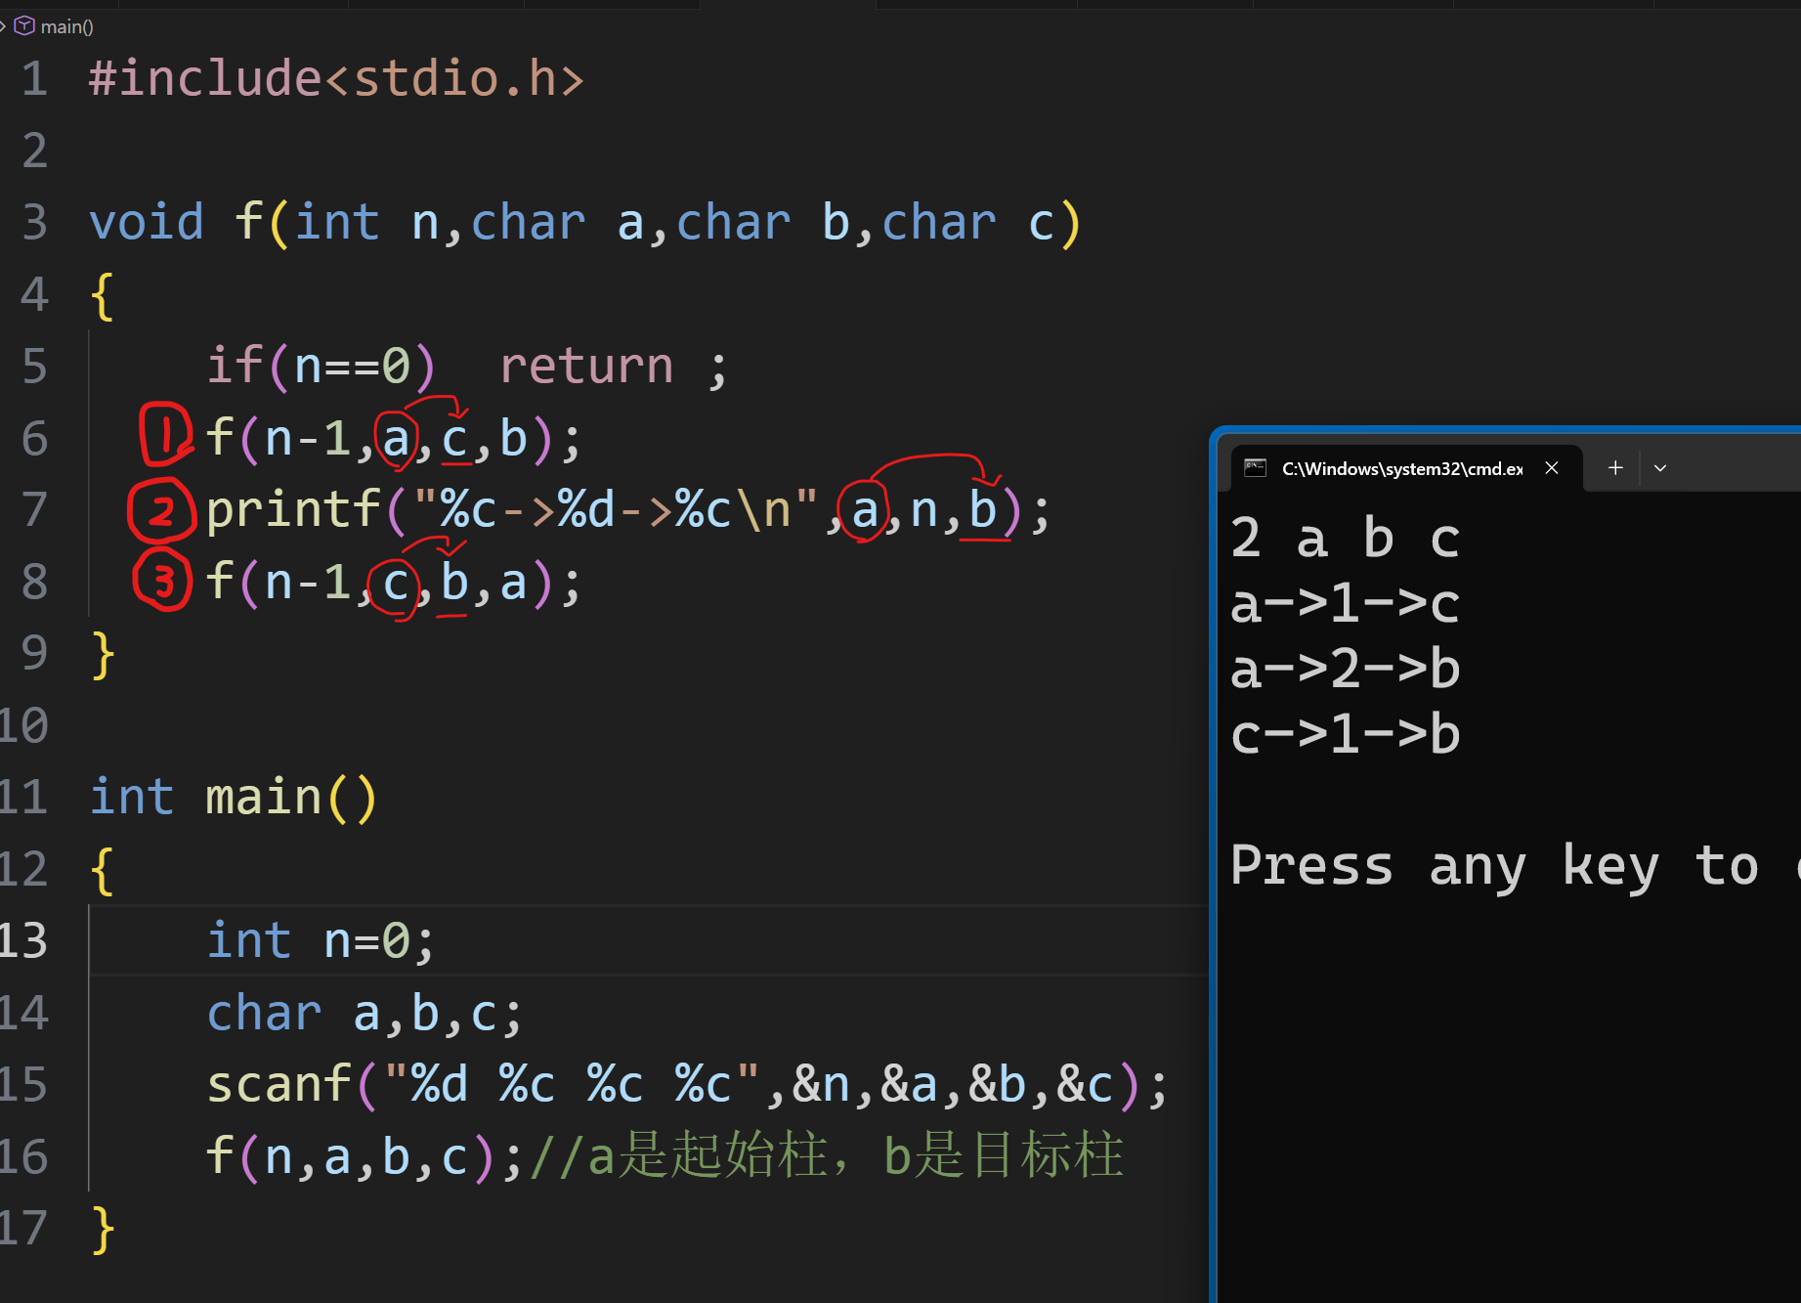1801x1303 pixels.
Task: Click the Chinese comment on line 16
Action: [827, 1156]
